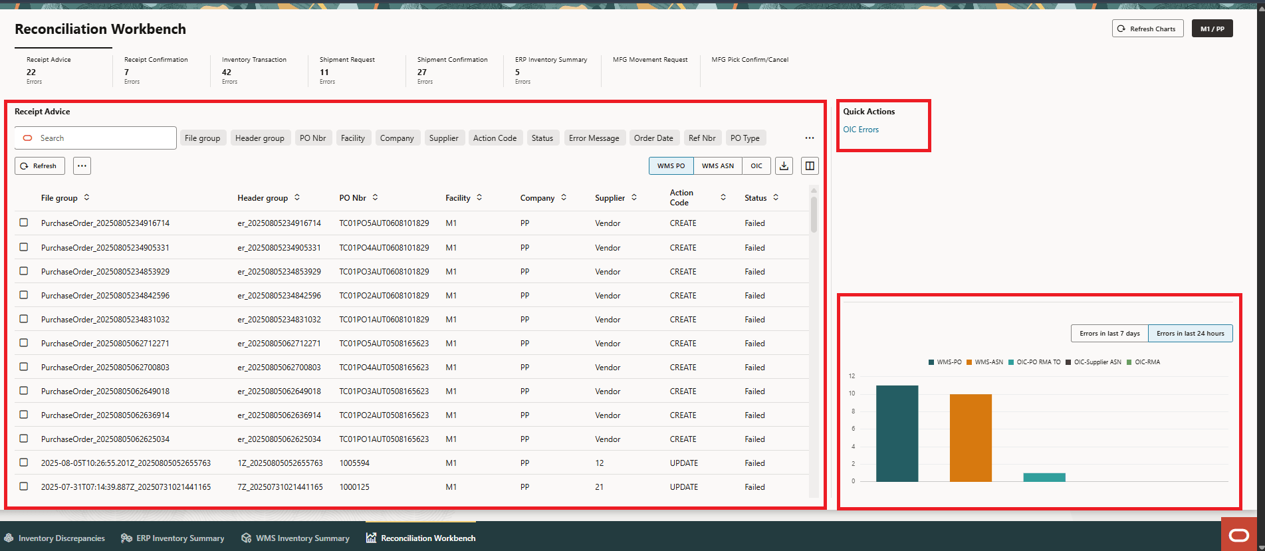Sort table by Supplier column

point(634,197)
